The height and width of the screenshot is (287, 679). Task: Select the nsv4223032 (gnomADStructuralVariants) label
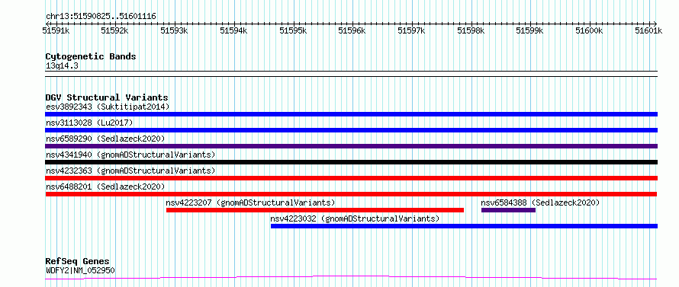(x=355, y=218)
